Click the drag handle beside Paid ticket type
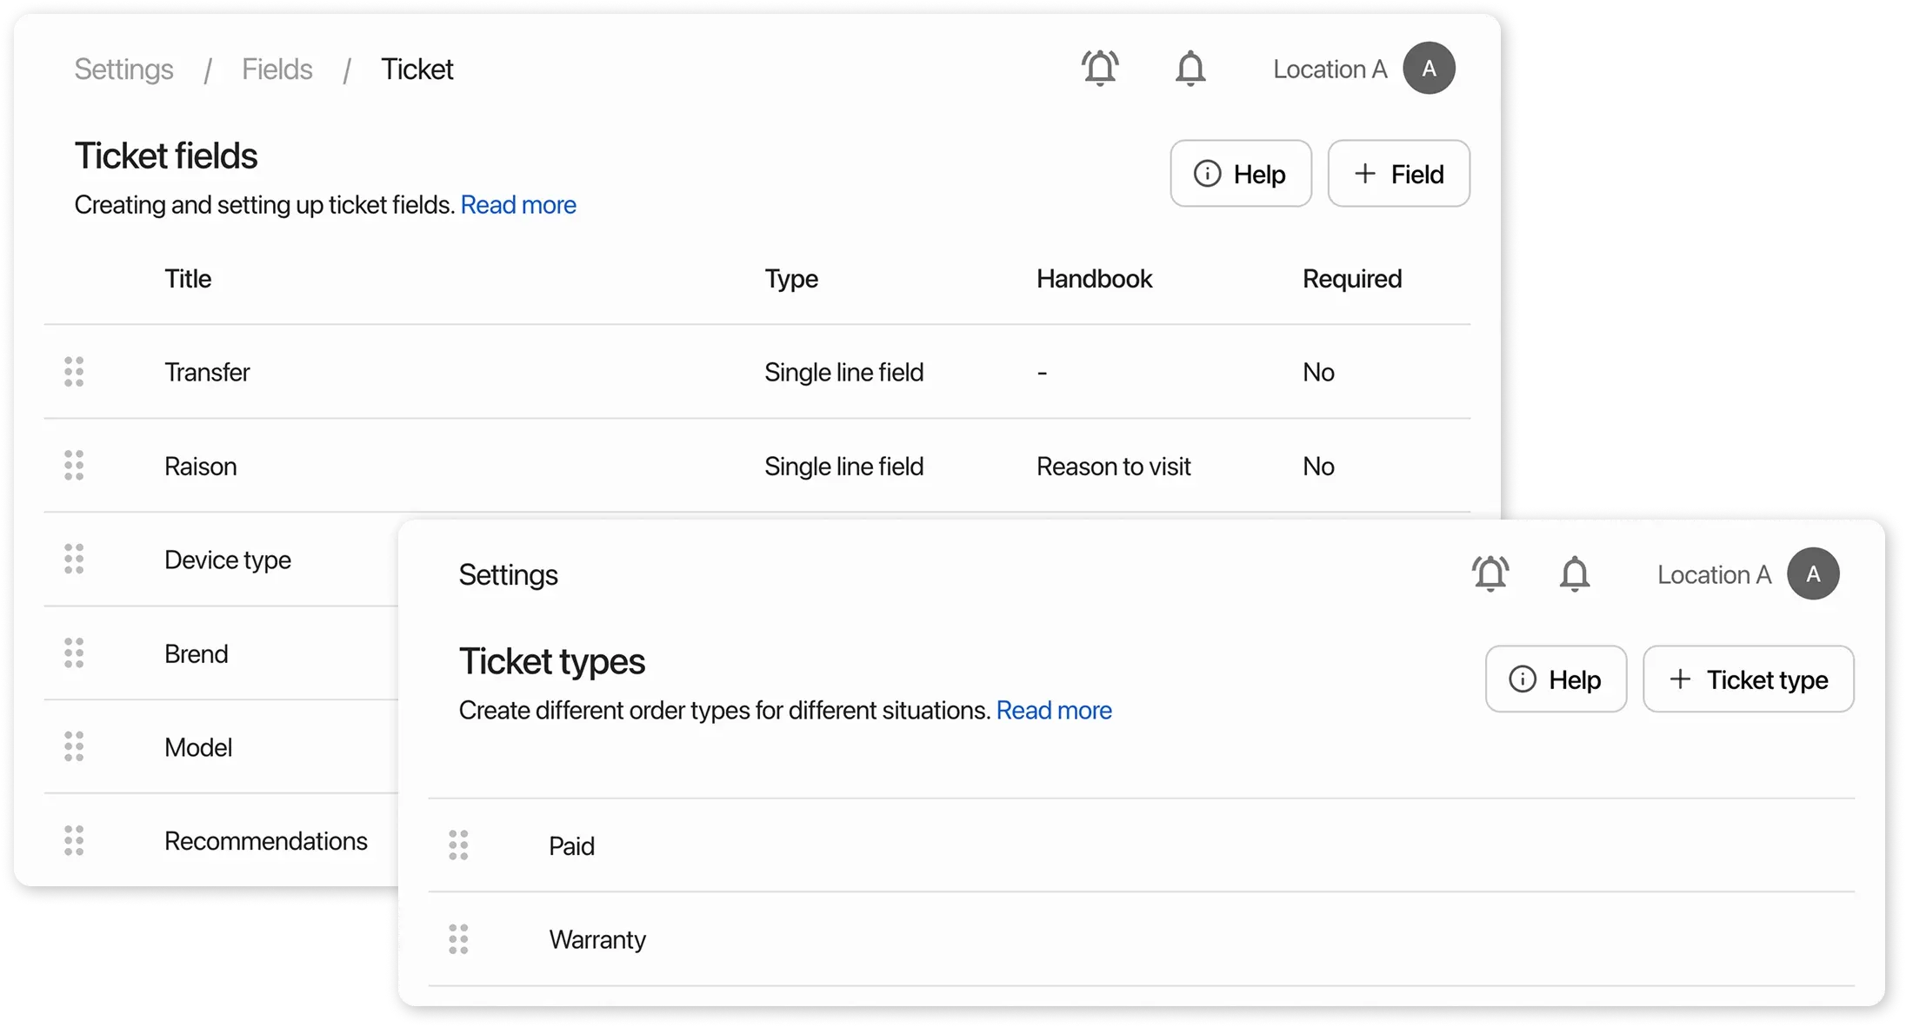The width and height of the screenshot is (1906, 1027). click(459, 845)
